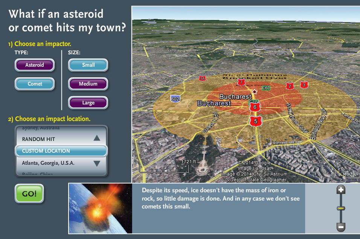
Task: Click the route 7 shield on map
Action: pos(241,82)
